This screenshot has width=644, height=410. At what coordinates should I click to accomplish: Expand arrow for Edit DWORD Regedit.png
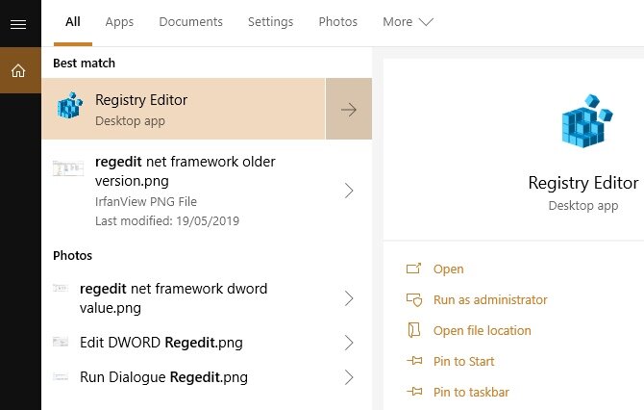(x=349, y=343)
